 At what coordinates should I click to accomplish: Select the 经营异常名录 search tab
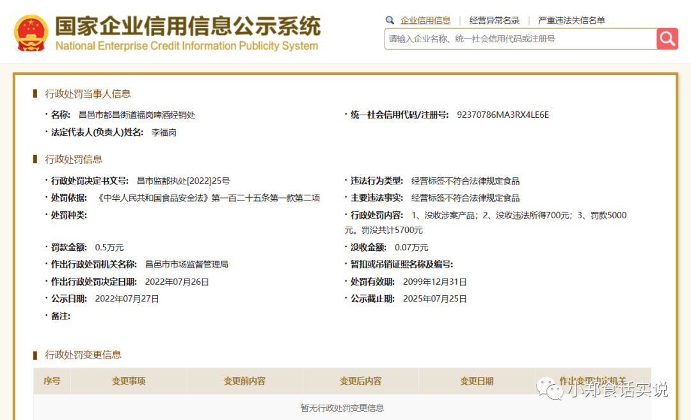(495, 20)
